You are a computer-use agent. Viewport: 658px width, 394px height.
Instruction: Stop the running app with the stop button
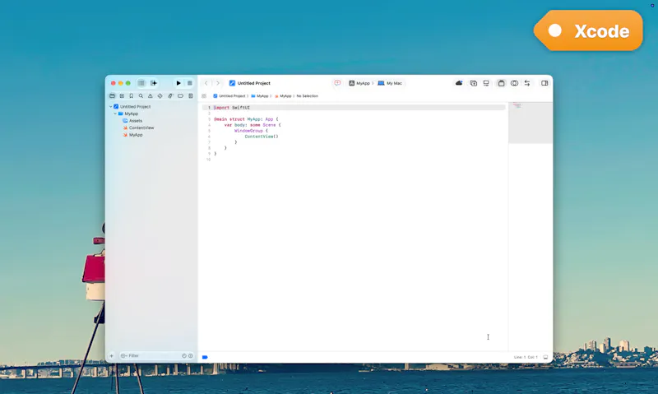click(190, 83)
